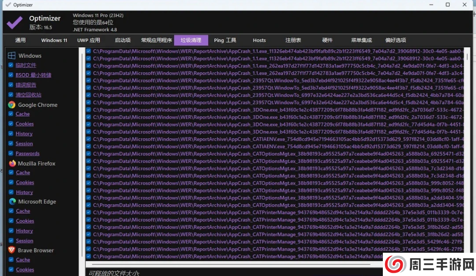
Task: Toggle the Chrome Passwords checkbox
Action: 11,153
